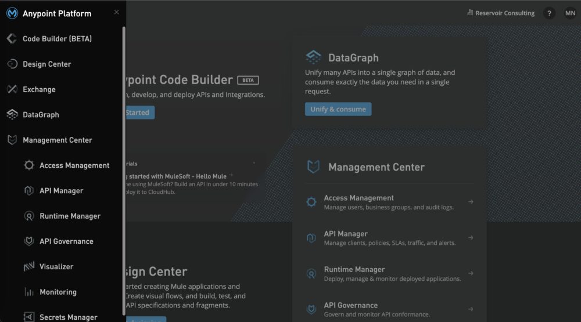This screenshot has width=581, height=322.
Task: Open Secrets Manager from the sidebar list
Action: click(69, 317)
